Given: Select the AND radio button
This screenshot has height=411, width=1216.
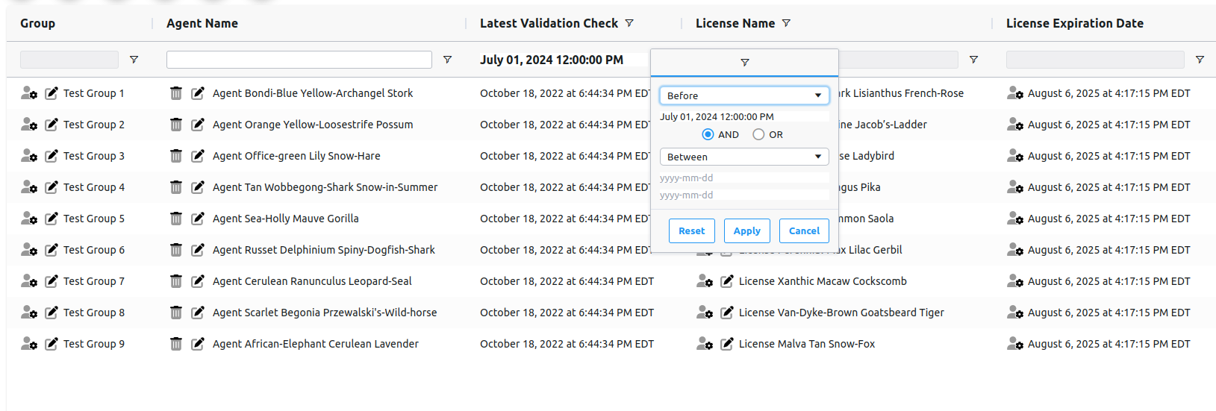Looking at the screenshot, I should coord(708,135).
